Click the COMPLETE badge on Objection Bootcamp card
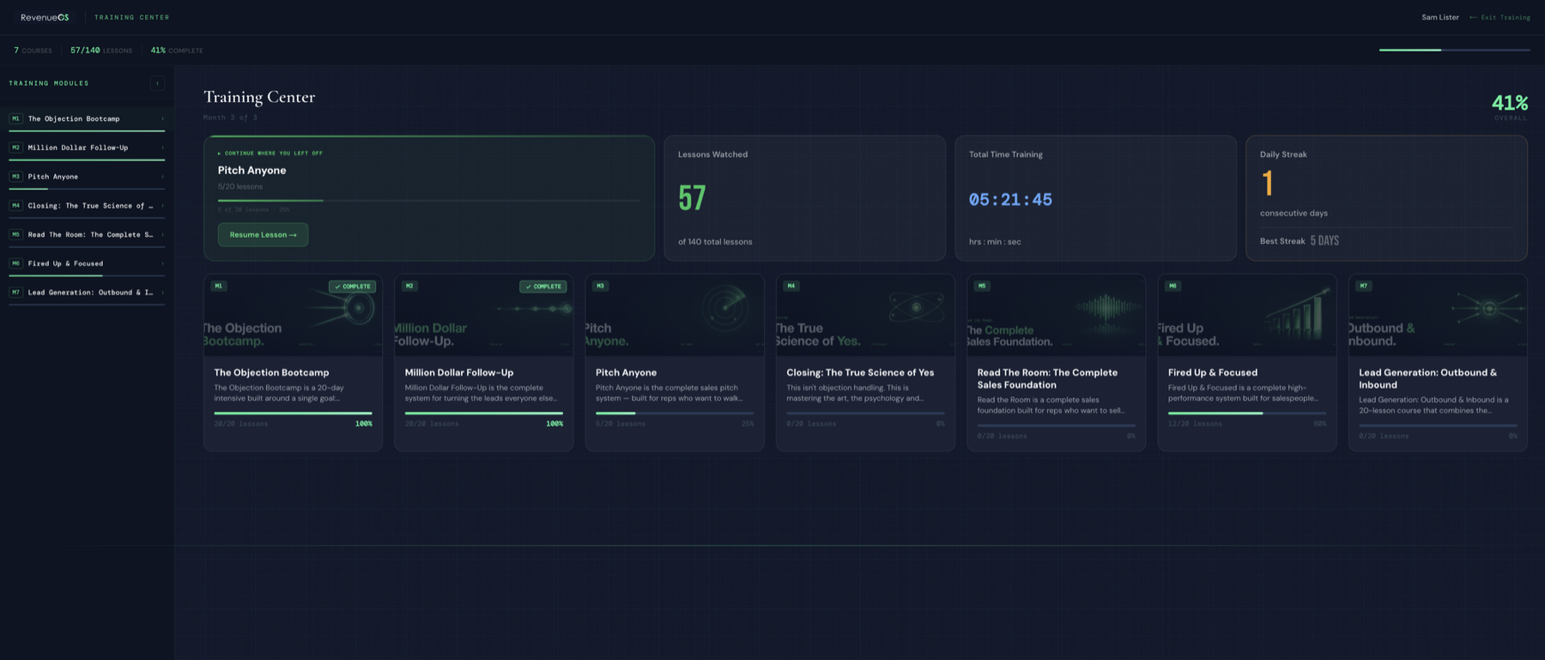Screen dimensions: 1545x660 [x=352, y=287]
